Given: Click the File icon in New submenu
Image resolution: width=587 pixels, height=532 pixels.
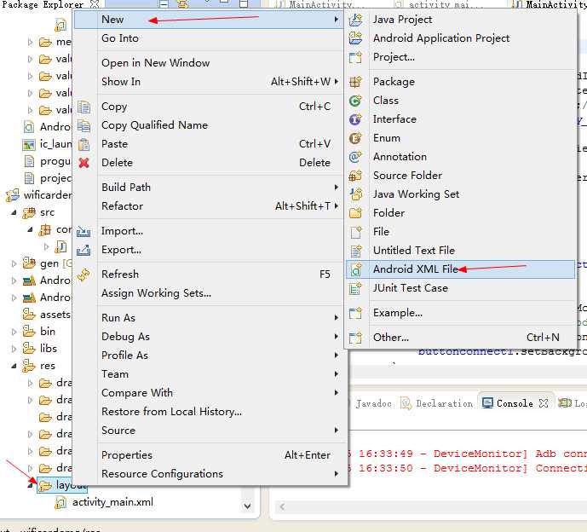Looking at the screenshot, I should pos(355,232).
